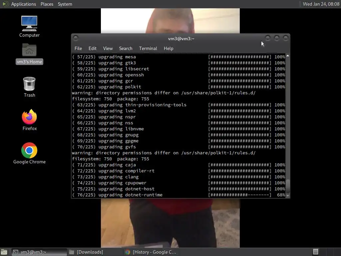Click the 'upgrading caja' line
This screenshot has width=341, height=256.
178,165
